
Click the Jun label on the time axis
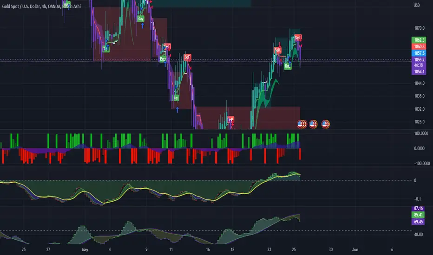click(355, 249)
